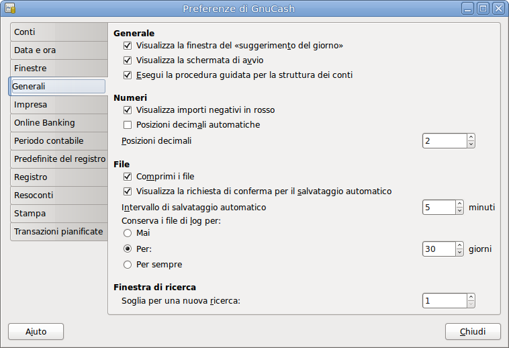The image size is (509, 348).
Task: Select the Mai radio option
Action: [x=128, y=233]
